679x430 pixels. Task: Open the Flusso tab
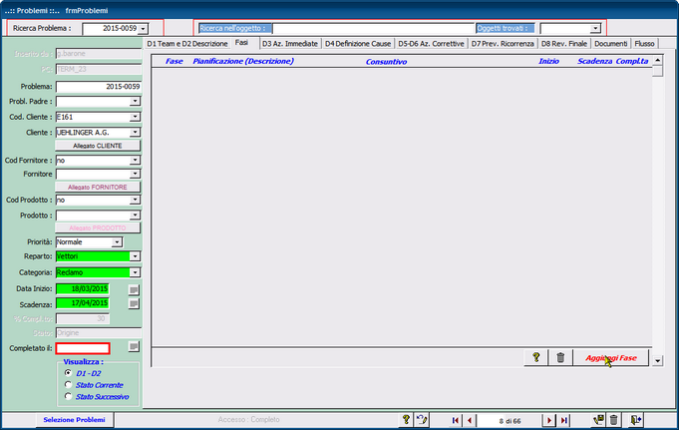point(644,44)
